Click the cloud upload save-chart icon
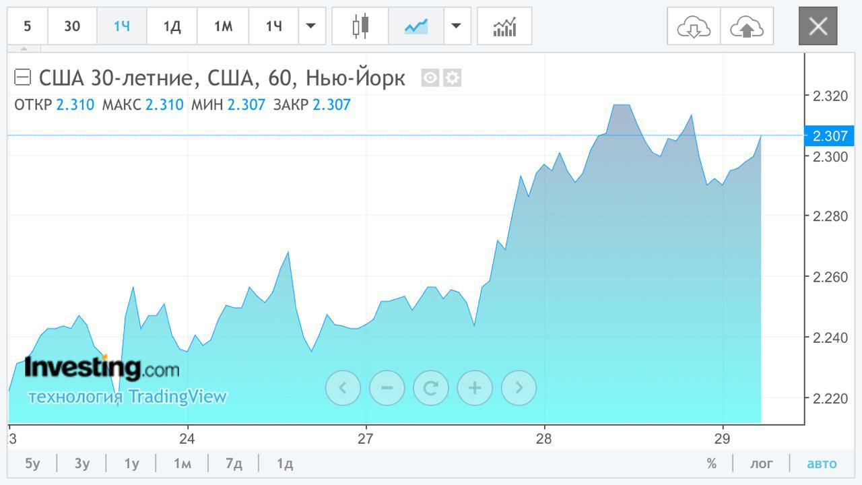 click(746, 26)
